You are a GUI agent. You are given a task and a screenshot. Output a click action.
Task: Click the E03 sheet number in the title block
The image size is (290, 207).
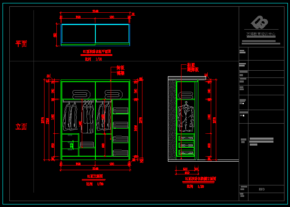(262, 189)
